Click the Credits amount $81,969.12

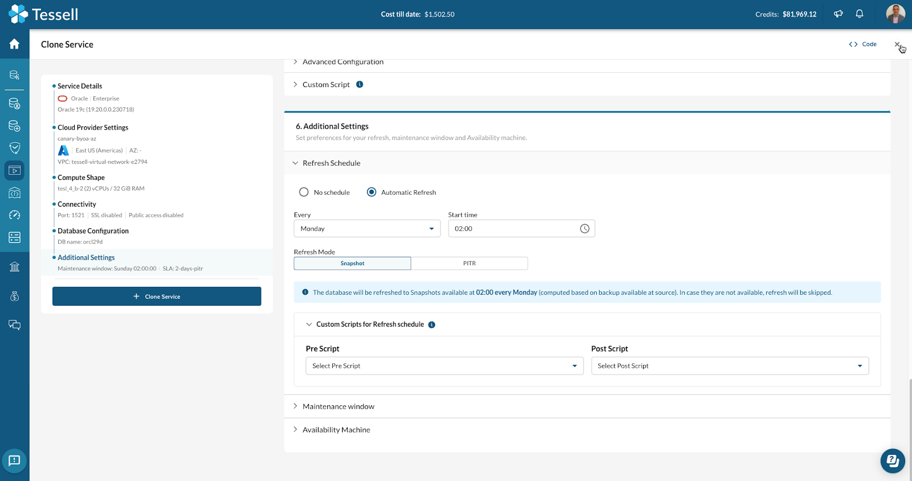pyautogui.click(x=799, y=14)
